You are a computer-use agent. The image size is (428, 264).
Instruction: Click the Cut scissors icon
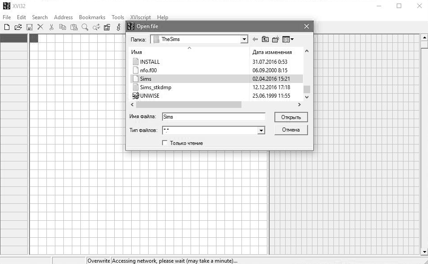51,27
